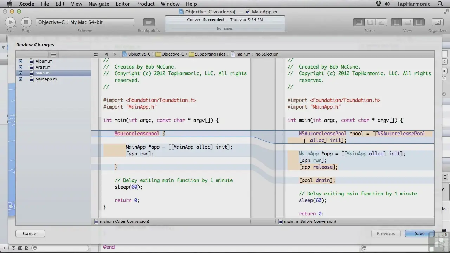Viewport: 450px width, 253px height.
Task: Click TapHarmonic user menu
Action: click(413, 4)
